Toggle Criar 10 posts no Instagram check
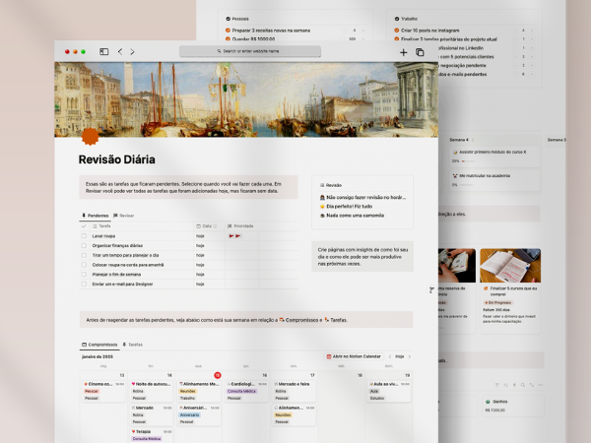 click(397, 31)
